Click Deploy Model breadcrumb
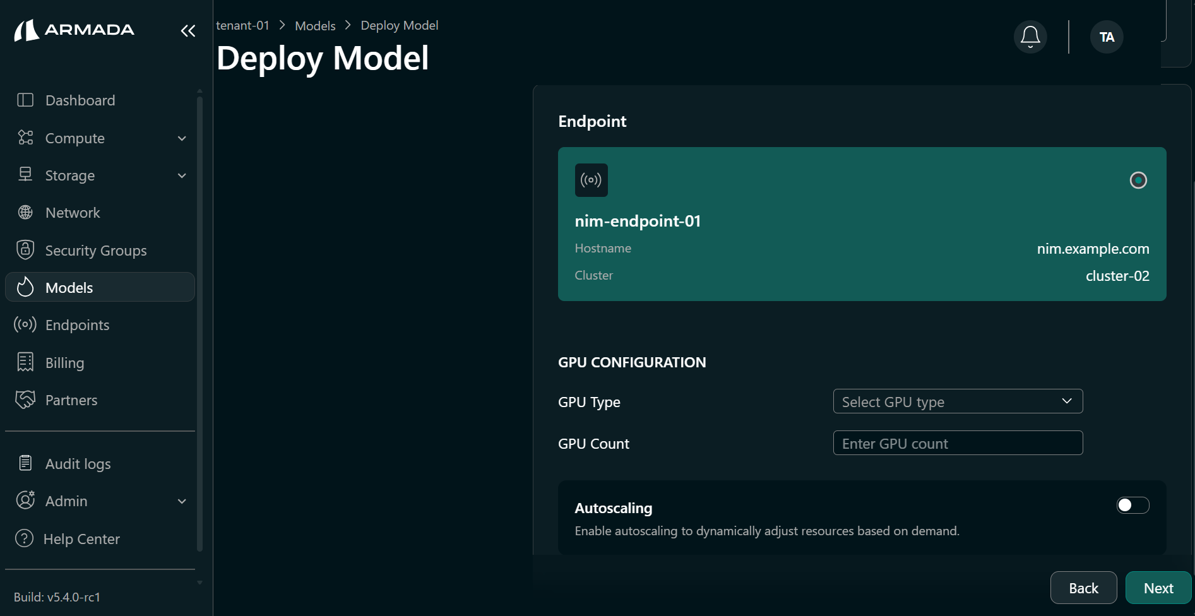Screen dimensions: 1195x616 pos(399,25)
